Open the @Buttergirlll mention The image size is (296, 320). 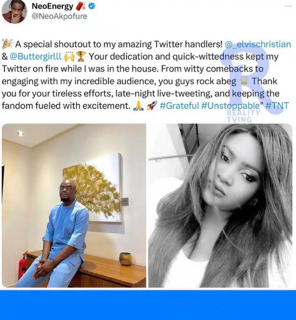click(x=36, y=56)
